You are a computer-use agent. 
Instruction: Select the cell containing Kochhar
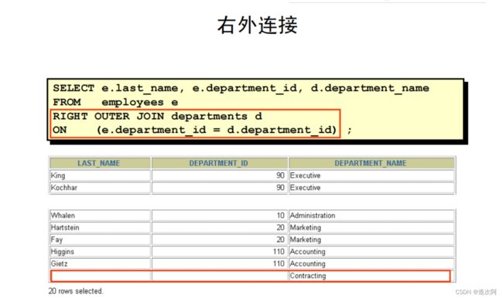(100, 188)
